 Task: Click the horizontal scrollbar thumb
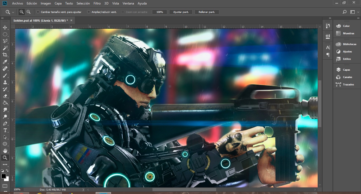pyautogui.click(x=184, y=190)
